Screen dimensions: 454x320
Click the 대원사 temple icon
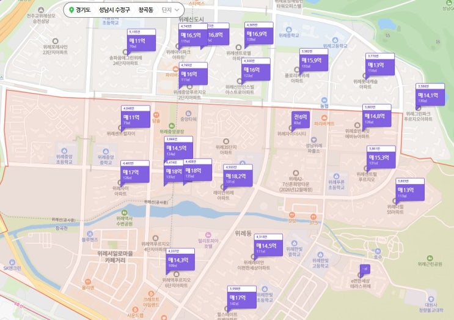431,299
